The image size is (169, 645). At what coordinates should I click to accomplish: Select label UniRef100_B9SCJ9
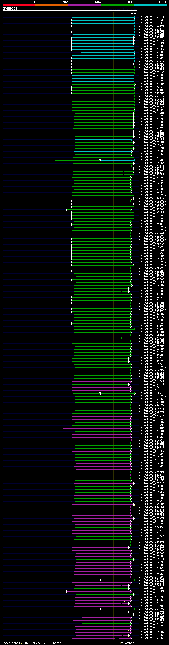[x=152, y=40]
